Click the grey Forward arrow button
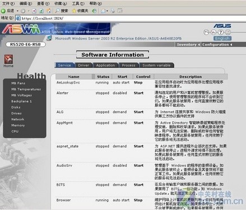The image size is (246, 210). click(23, 11)
